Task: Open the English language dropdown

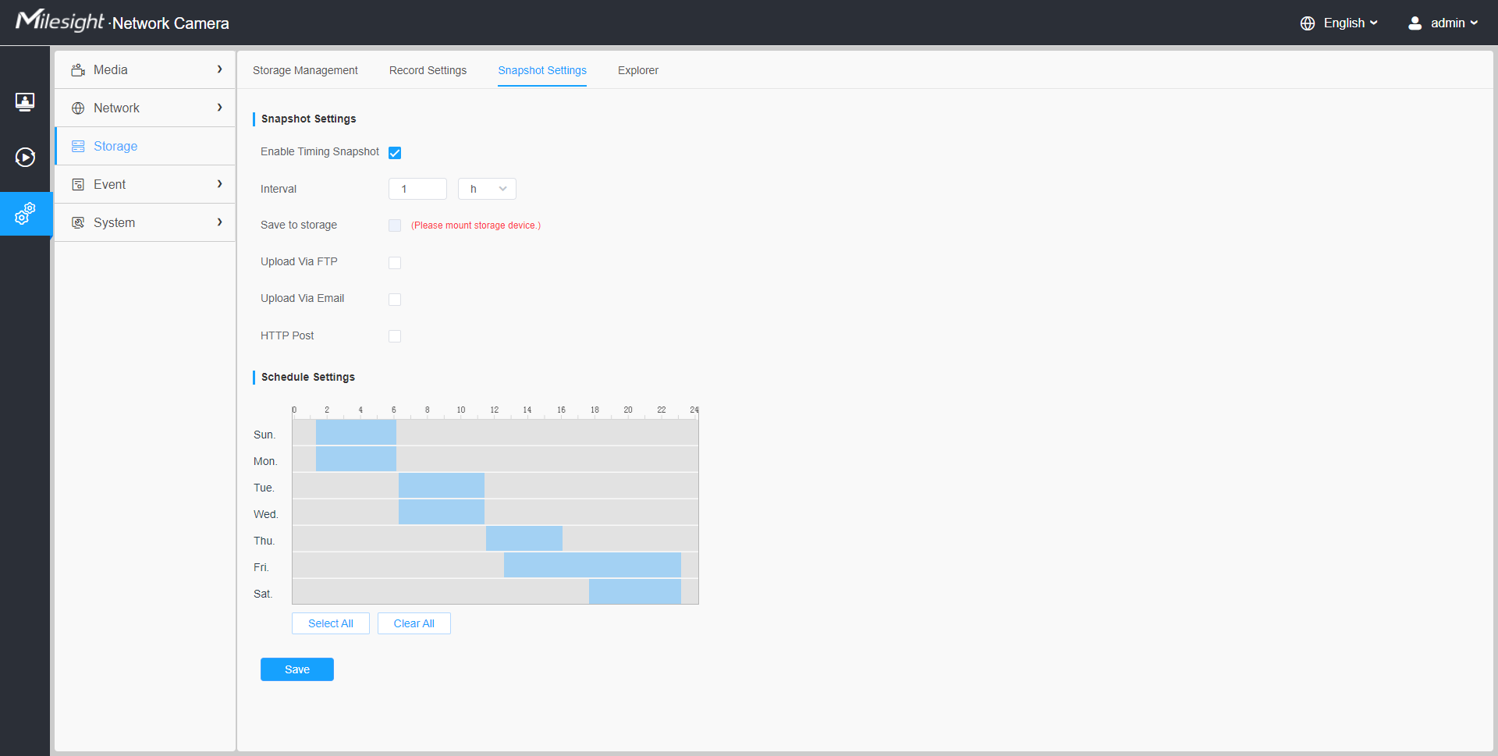Action: click(x=1339, y=23)
